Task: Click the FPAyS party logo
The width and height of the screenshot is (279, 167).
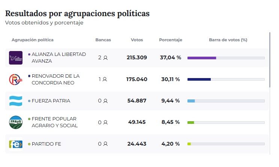Action: pos(16,122)
